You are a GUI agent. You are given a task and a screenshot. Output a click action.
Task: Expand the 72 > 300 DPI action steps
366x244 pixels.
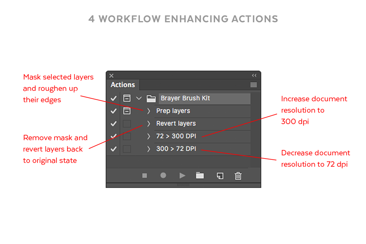tap(149, 136)
